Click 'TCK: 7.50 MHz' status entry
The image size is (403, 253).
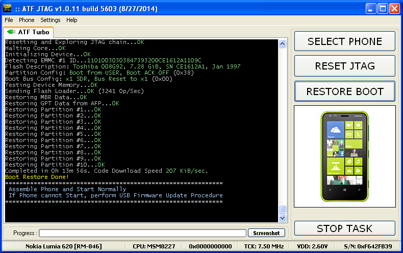tap(264, 246)
